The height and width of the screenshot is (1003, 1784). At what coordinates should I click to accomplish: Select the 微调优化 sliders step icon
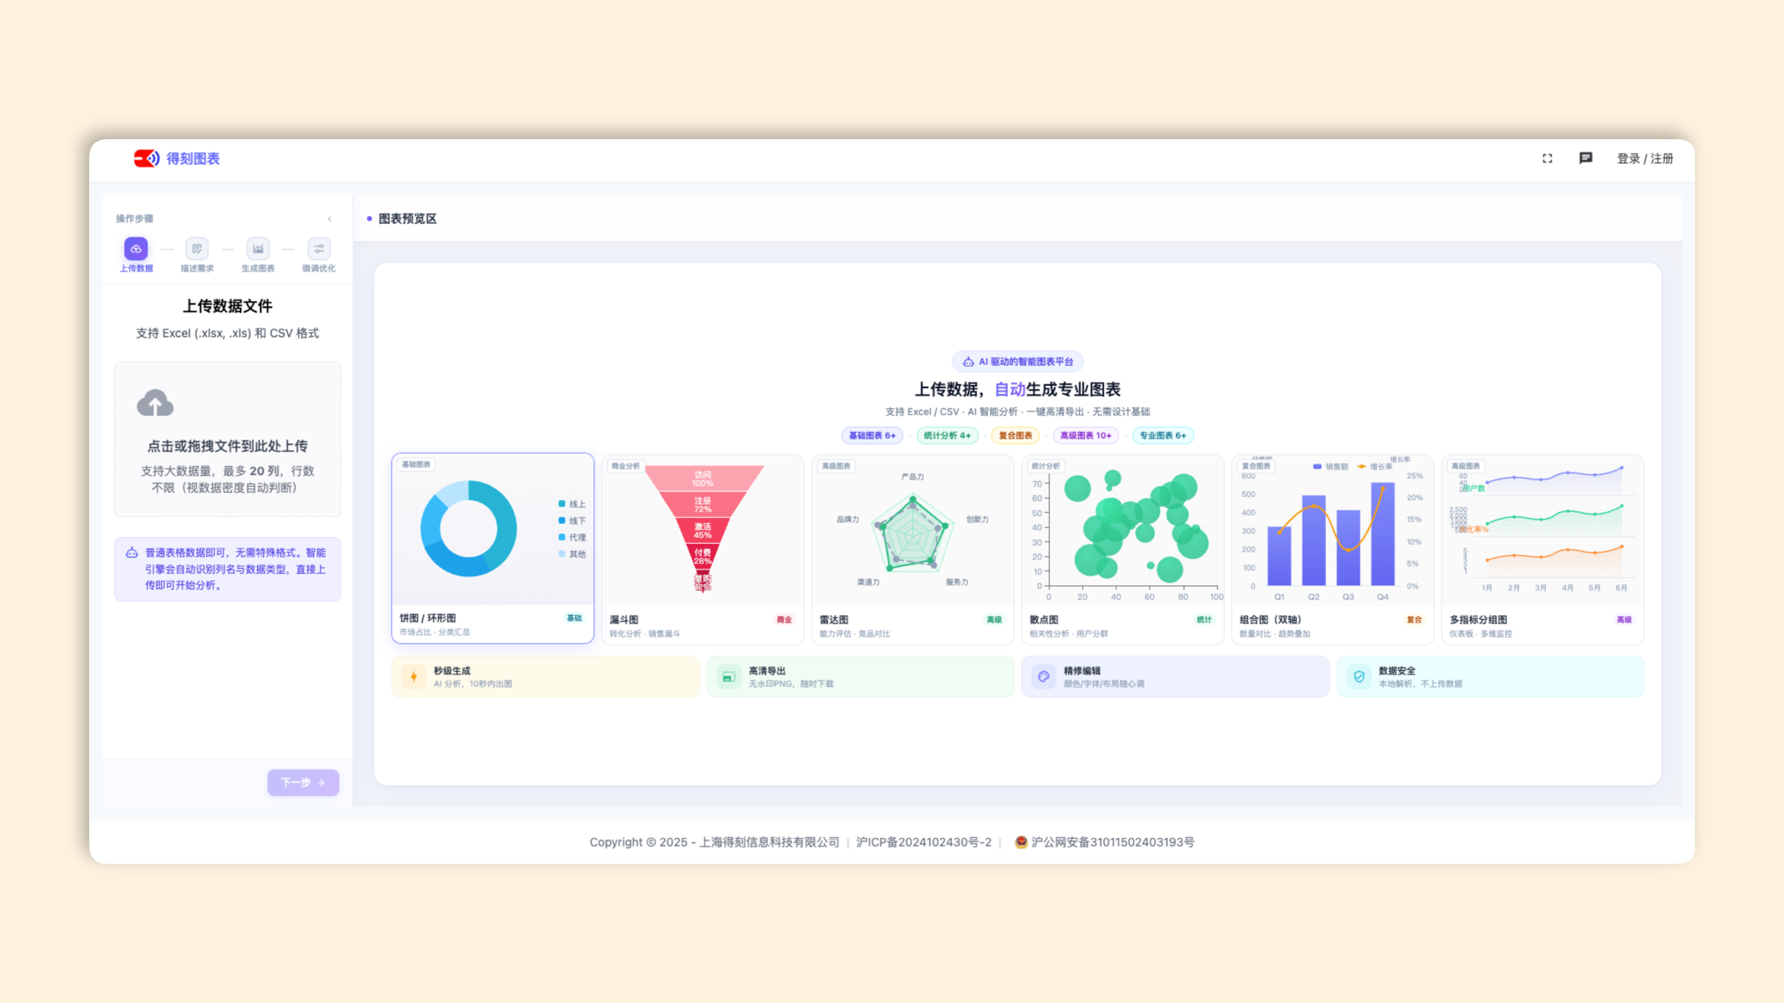tap(318, 249)
